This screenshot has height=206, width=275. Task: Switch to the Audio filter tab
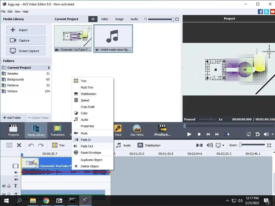pos(134,19)
